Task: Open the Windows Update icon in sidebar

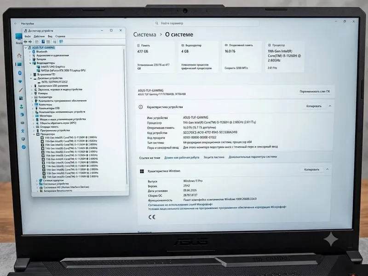Action: 24,147
